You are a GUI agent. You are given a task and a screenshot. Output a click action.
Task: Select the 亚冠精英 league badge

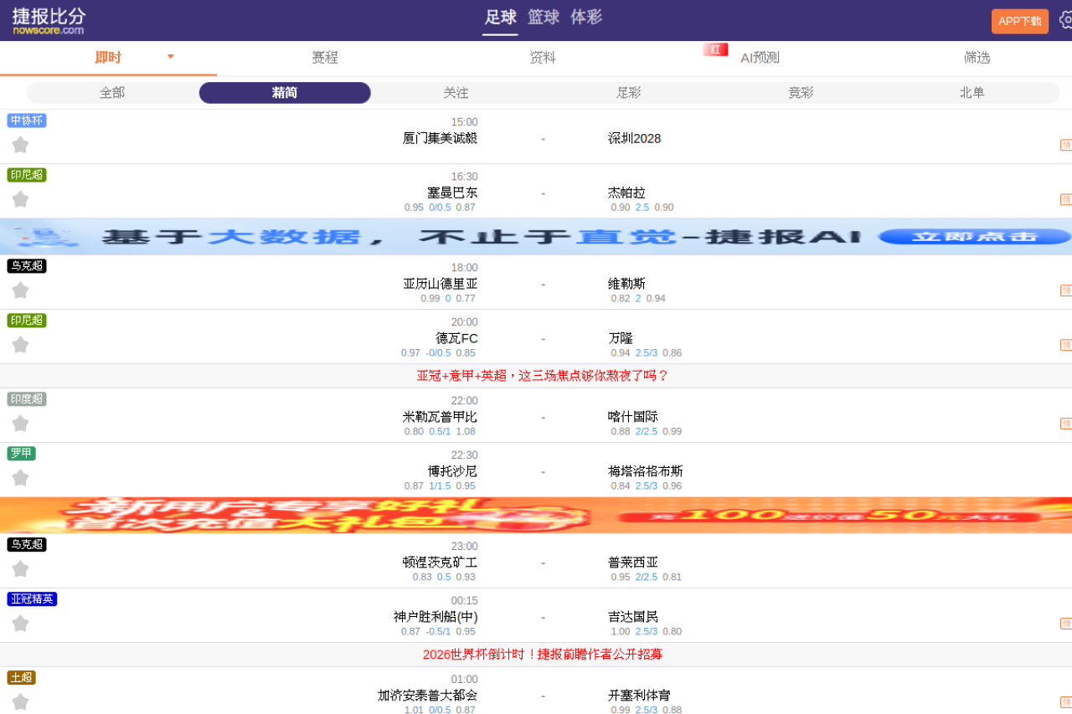pyautogui.click(x=31, y=598)
